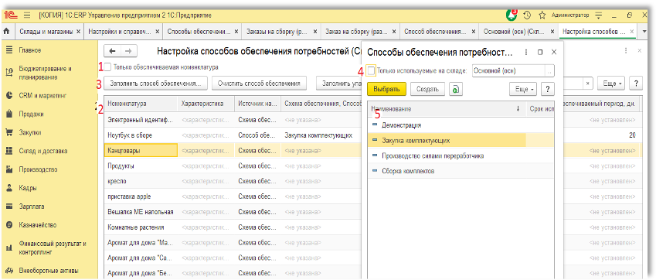The width and height of the screenshot is (656, 280).
Task: Click the Создать button
Action: tap(427, 89)
